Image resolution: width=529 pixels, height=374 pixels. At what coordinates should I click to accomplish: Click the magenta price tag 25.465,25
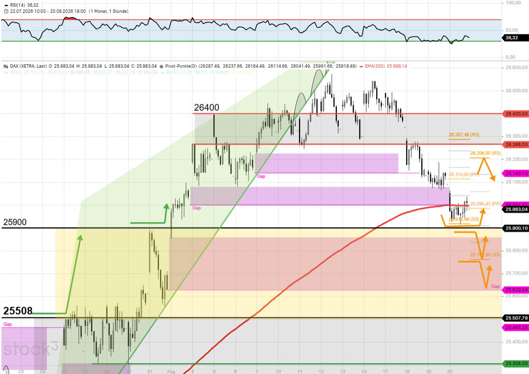[516, 328]
